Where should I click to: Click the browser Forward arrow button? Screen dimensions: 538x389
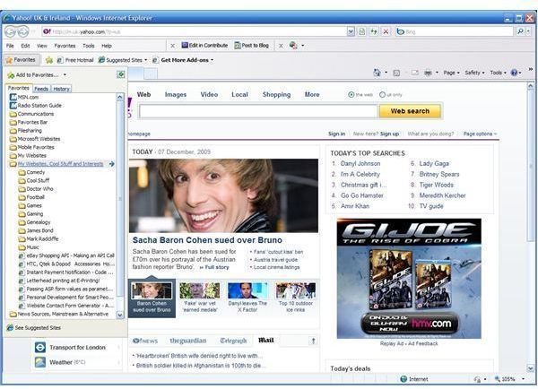(x=23, y=32)
